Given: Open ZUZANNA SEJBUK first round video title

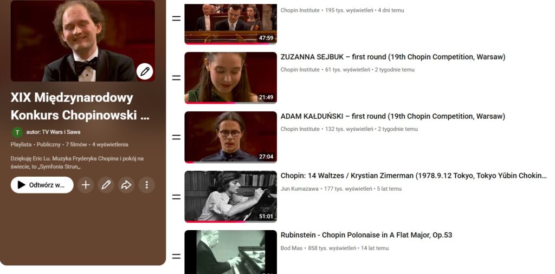Looking at the screenshot, I should [x=392, y=57].
